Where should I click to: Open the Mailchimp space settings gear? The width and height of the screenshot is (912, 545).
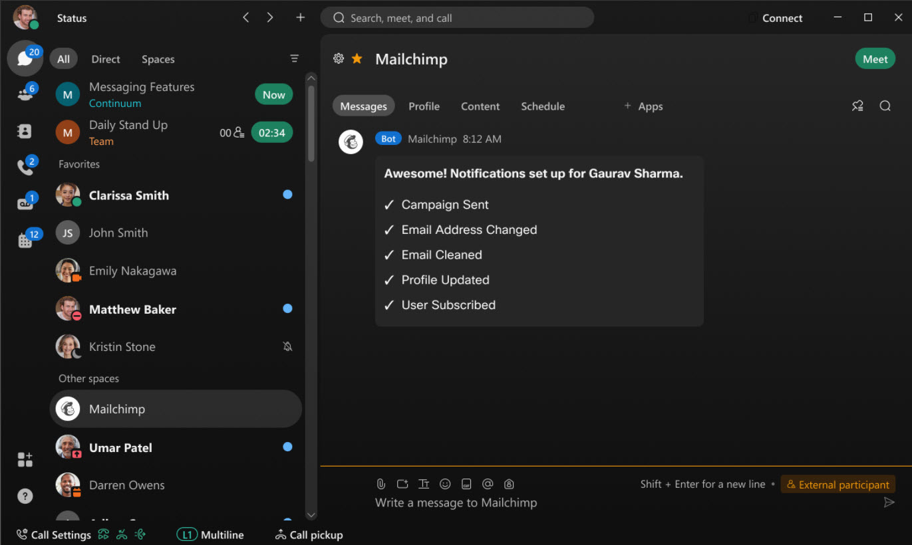(x=339, y=58)
